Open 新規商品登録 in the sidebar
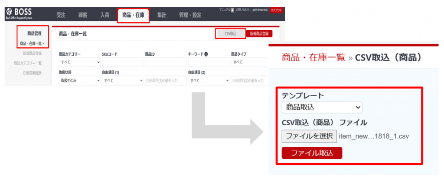The image size is (444, 177). point(32,53)
